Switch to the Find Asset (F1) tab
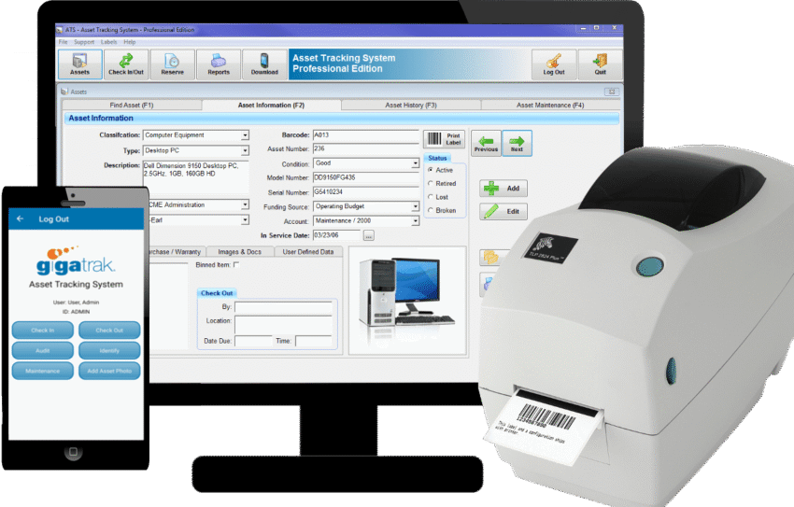This screenshot has height=507, width=794. coord(132,106)
